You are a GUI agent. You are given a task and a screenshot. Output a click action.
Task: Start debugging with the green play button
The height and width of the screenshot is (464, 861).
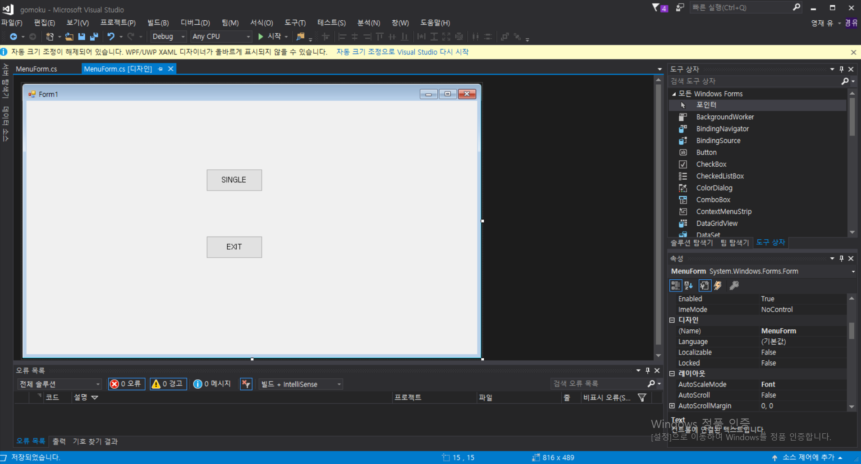point(261,36)
